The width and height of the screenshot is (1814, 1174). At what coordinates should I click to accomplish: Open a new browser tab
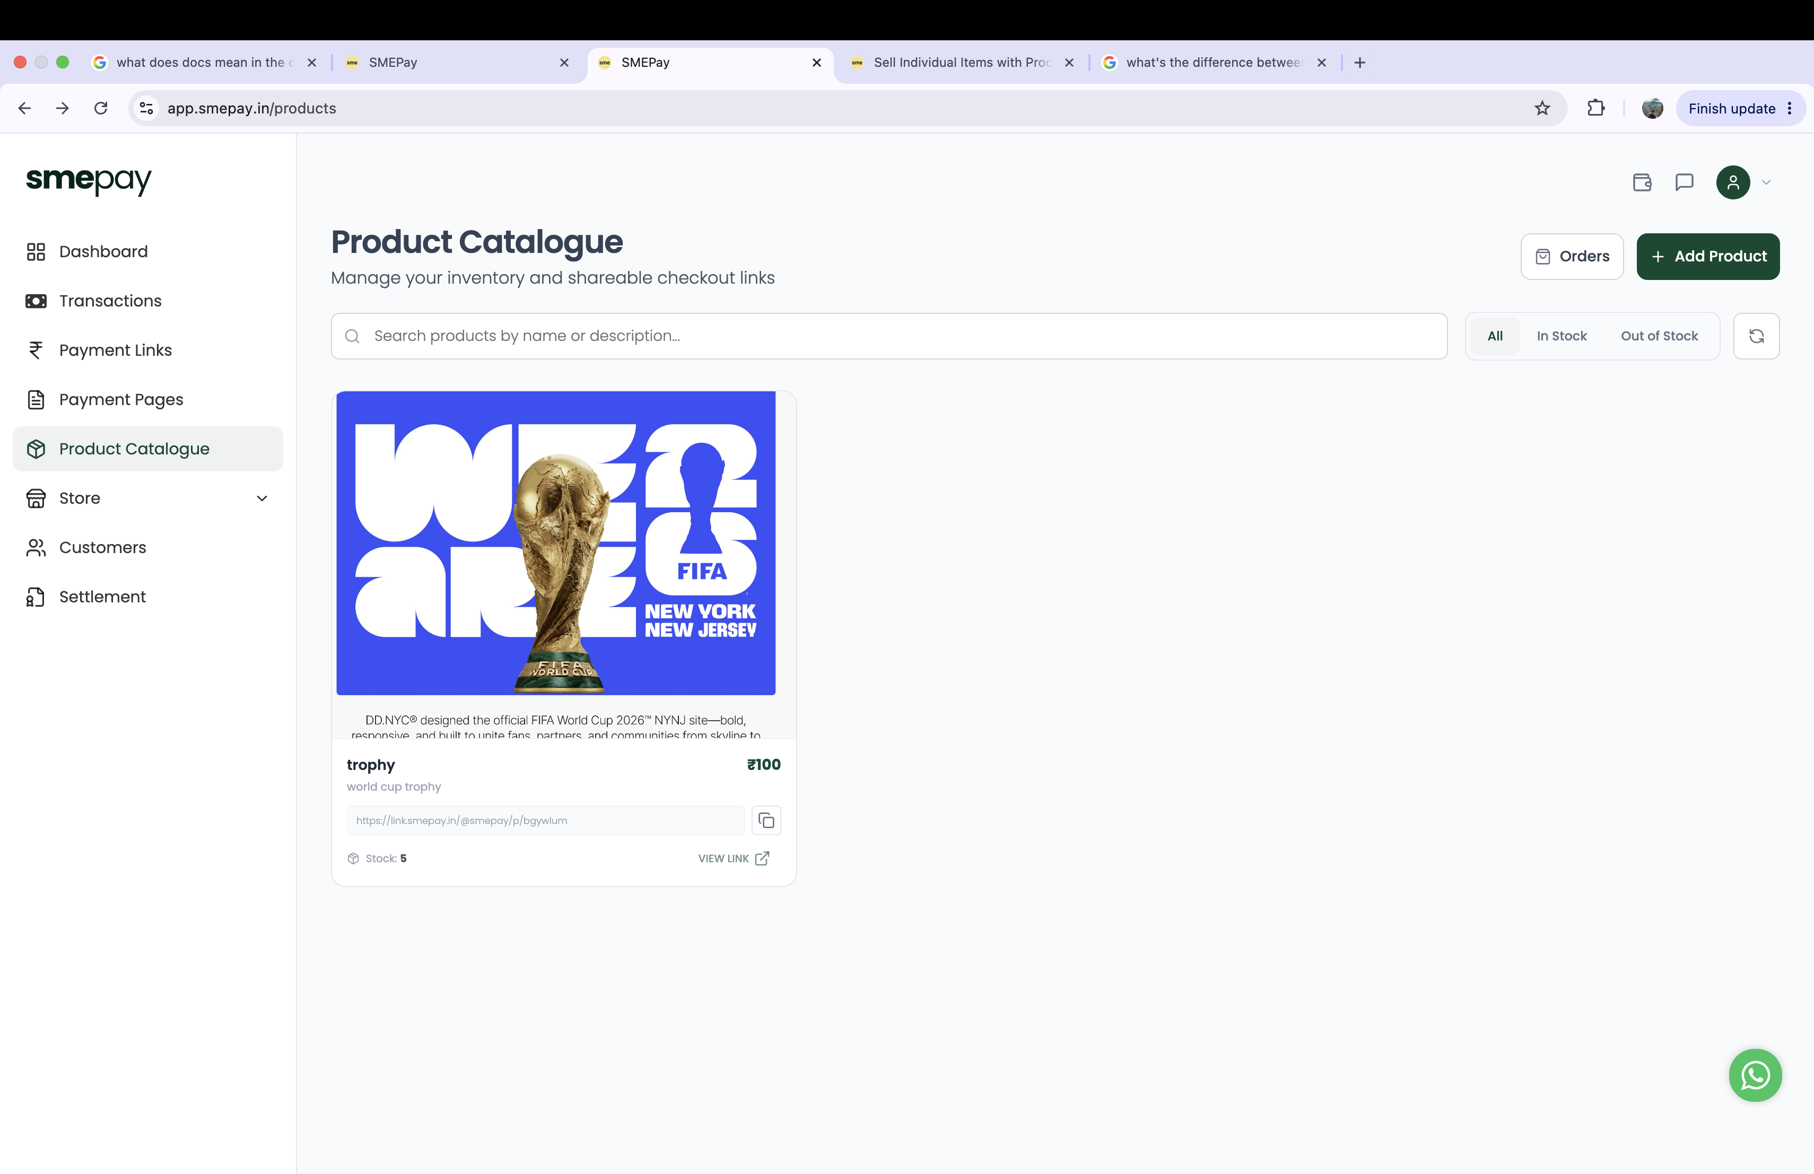[x=1360, y=63]
